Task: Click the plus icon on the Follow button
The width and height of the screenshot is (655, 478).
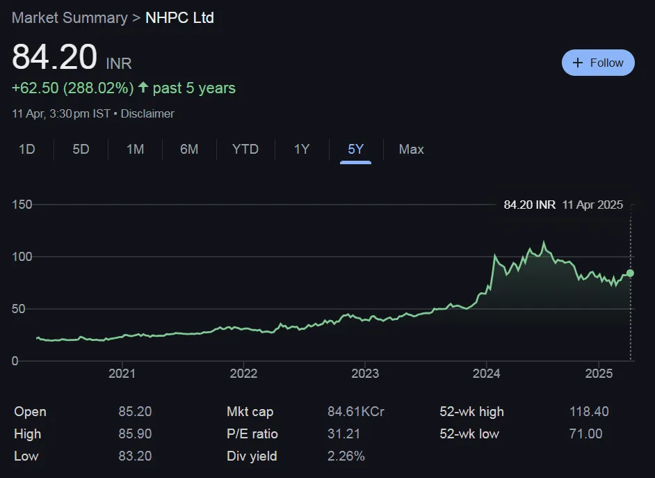Action: pos(578,63)
